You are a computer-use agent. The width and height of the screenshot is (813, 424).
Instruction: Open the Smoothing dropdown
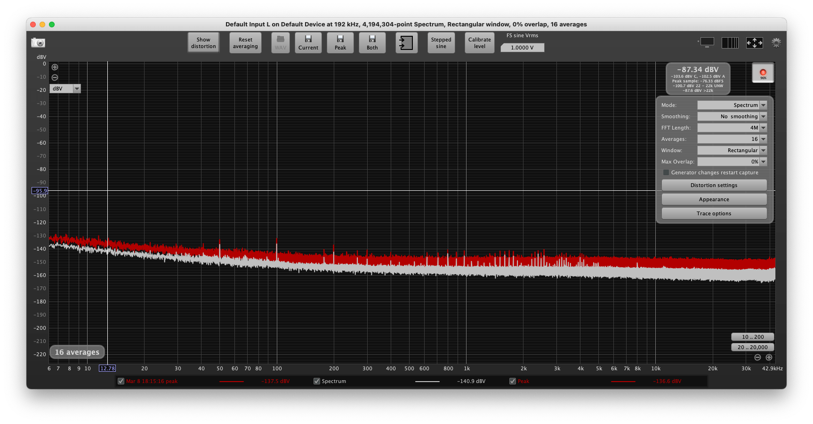coord(732,116)
